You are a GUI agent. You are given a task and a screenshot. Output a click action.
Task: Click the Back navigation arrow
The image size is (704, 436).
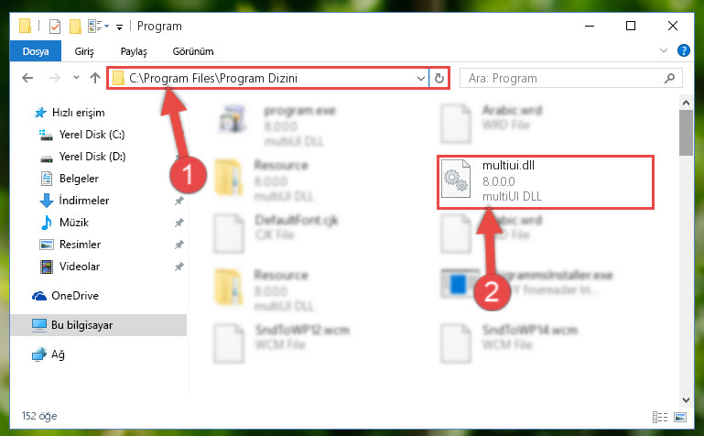pos(27,78)
